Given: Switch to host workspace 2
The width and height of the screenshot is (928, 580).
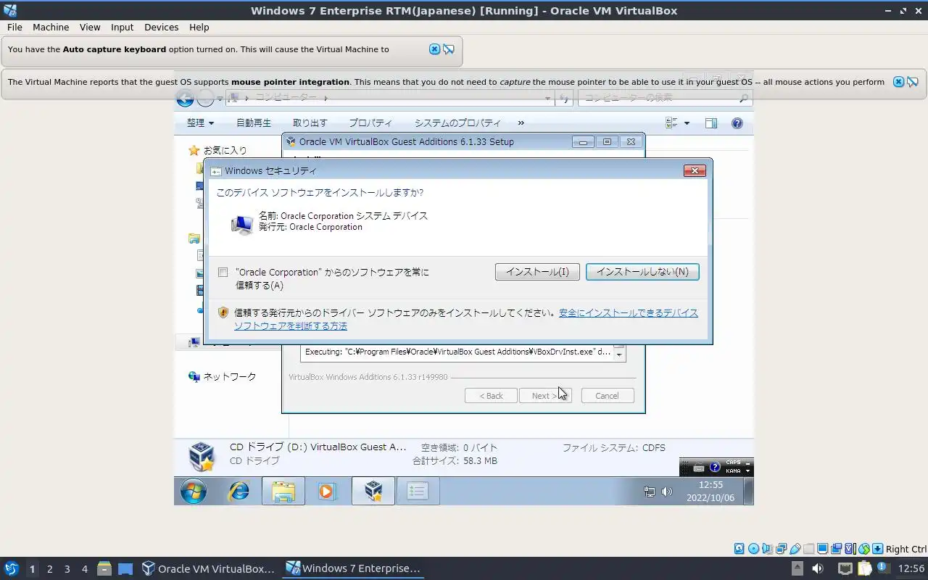Looking at the screenshot, I should 49,569.
